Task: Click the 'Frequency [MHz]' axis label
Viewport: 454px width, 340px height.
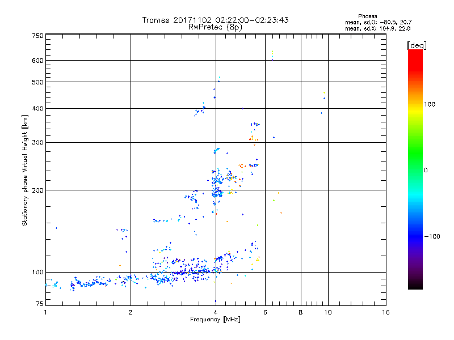Action: 215,320
